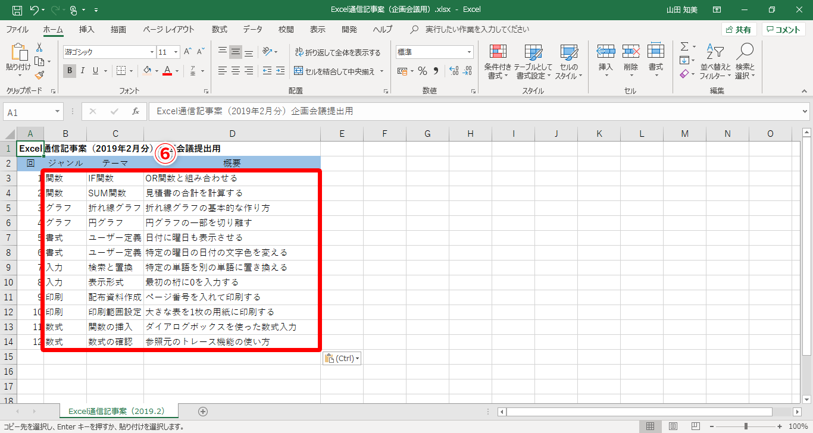This screenshot has height=433, width=813.
Task: Click the zoom slider in status bar
Action: [x=746, y=426]
